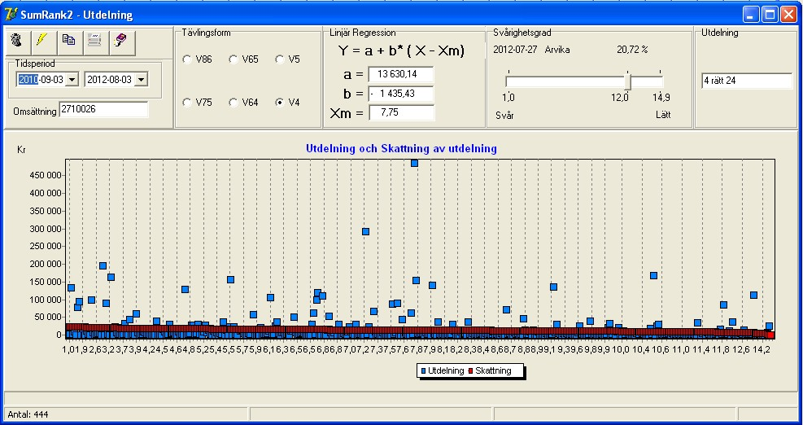Click the Utdelning field '4 rätt 24'
The height and width of the screenshot is (425, 803).
[747, 81]
